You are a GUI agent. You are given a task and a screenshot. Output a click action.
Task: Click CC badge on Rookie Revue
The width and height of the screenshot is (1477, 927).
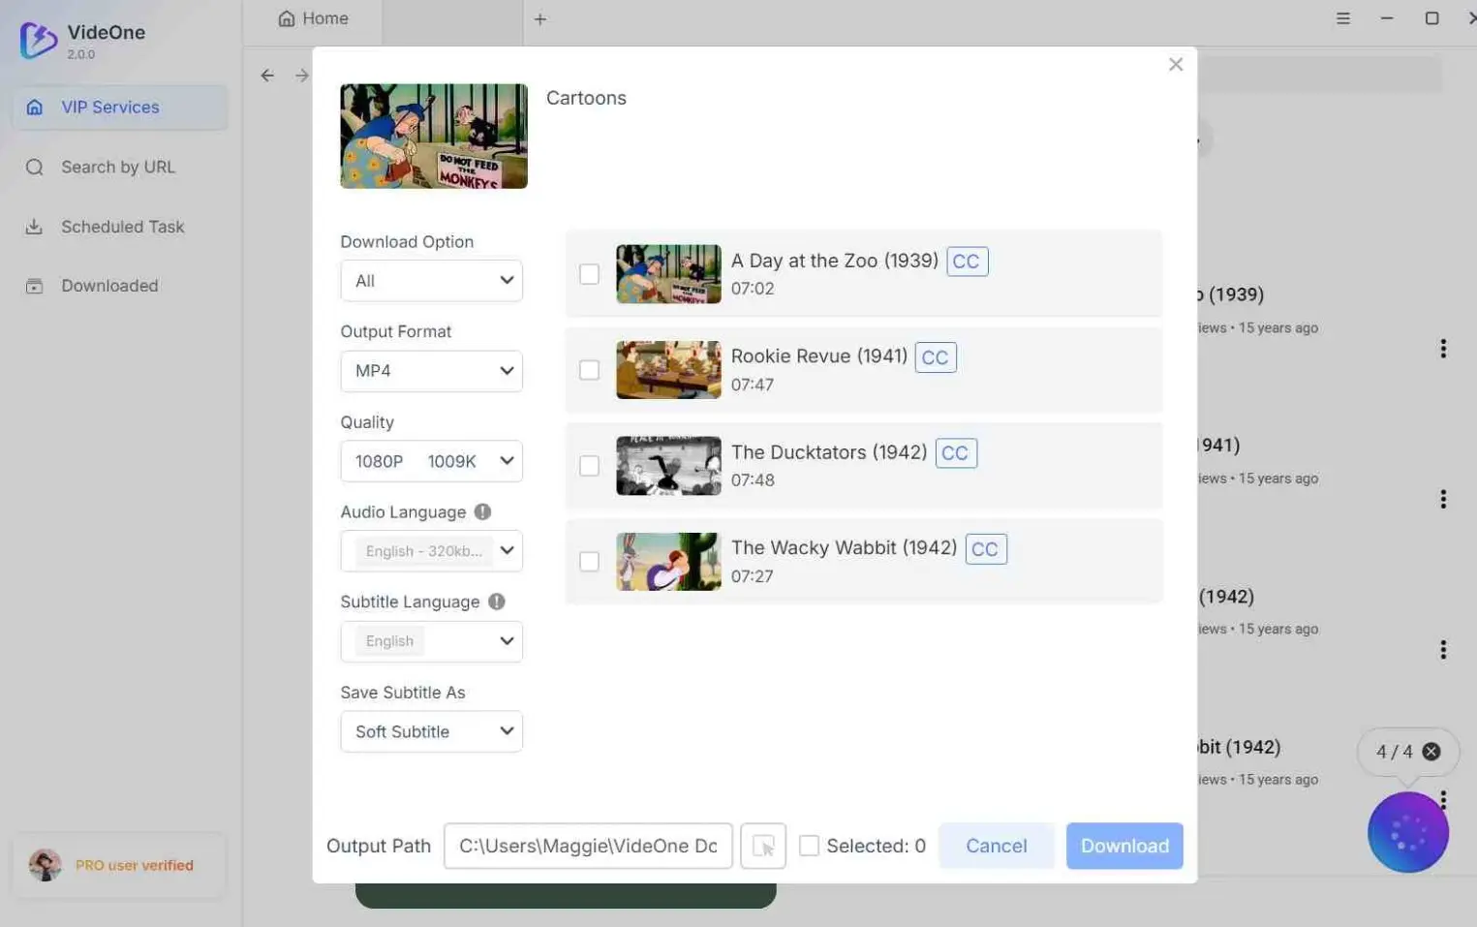(x=936, y=357)
